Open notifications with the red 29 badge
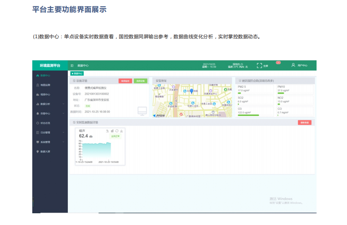Viewport: 347px width, 225px height. click(x=278, y=63)
